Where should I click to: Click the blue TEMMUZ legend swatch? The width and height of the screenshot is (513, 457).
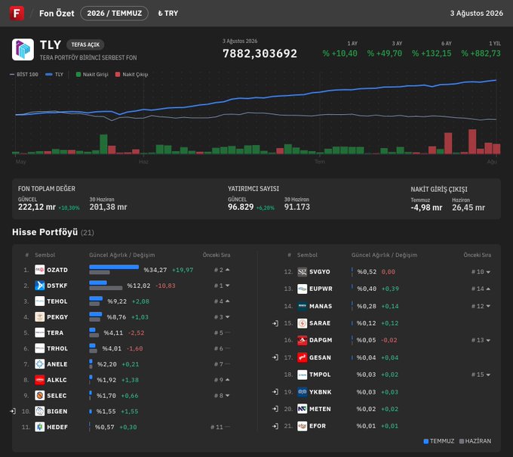426,441
